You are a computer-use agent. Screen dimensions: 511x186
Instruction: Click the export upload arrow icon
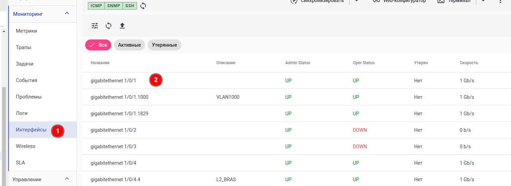[123, 26]
